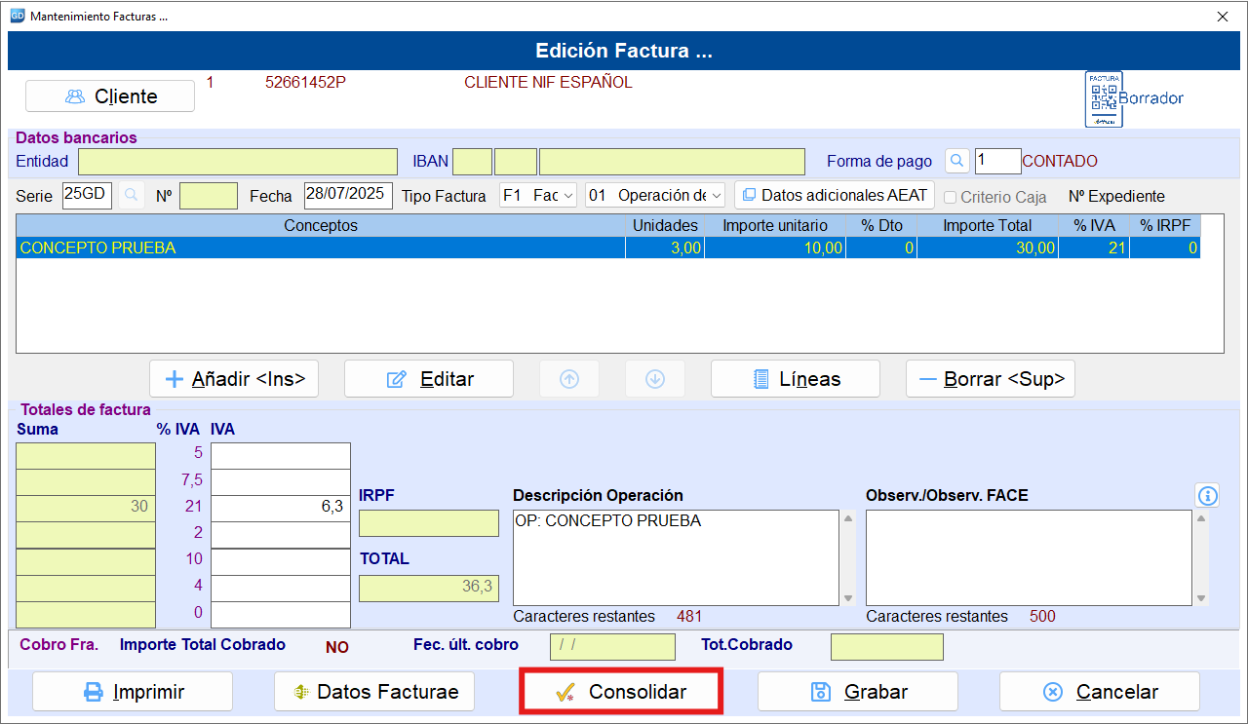
Task: Move the line down with down arrow
Action: pyautogui.click(x=655, y=379)
